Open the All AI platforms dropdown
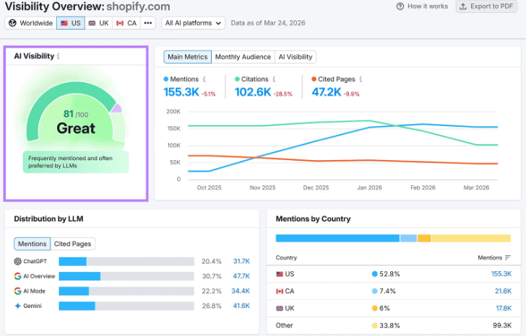526x336 pixels. tap(193, 23)
